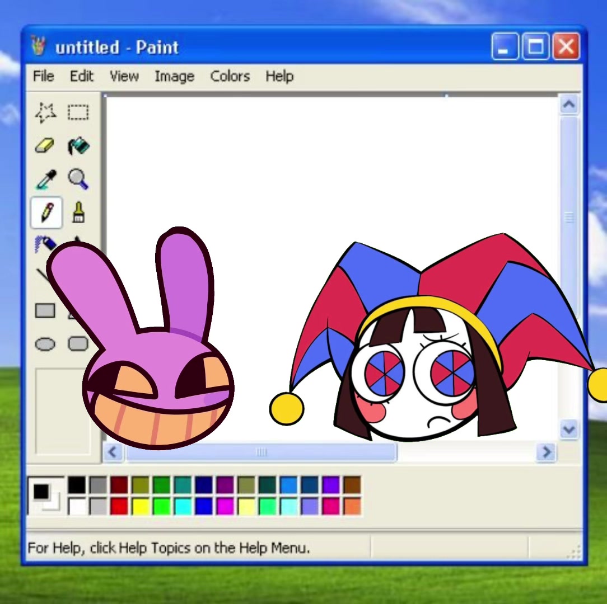Choose the Brush tool
607x604 pixels.
78,213
